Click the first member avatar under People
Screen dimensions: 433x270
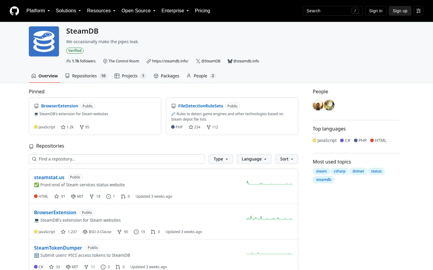coord(318,105)
